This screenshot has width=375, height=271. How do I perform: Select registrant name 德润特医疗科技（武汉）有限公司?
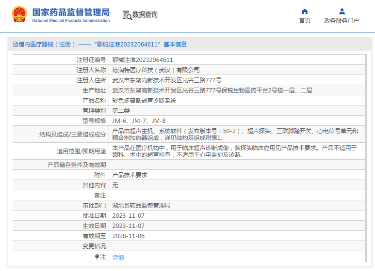click(156, 70)
